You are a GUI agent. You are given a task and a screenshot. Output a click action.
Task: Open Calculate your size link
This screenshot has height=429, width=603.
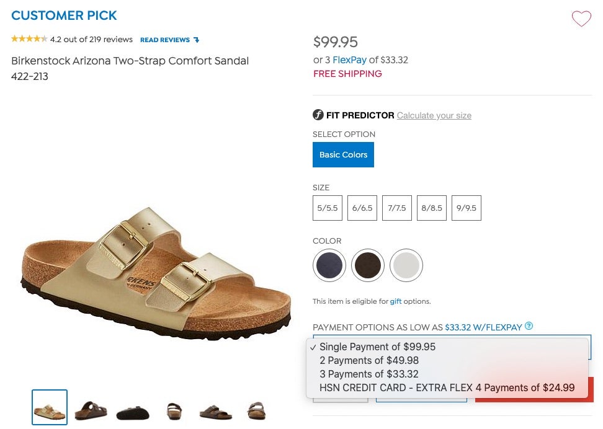pos(434,115)
